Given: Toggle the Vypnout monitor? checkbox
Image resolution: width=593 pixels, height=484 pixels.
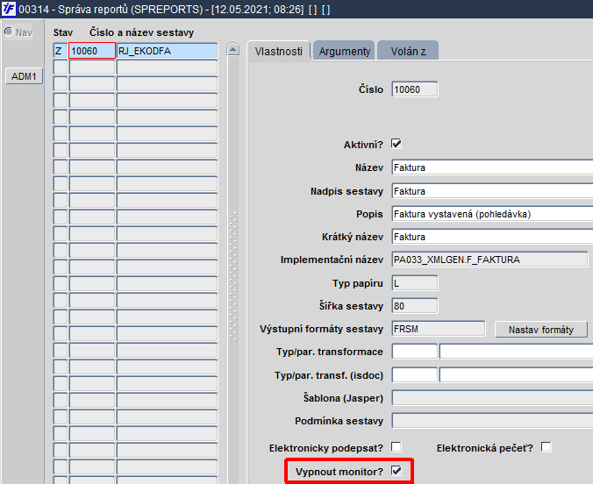Looking at the screenshot, I should pos(397,471).
